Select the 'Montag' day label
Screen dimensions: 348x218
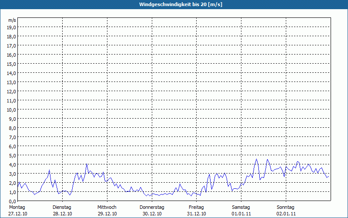(17, 208)
